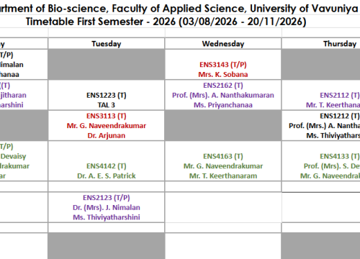
Task: Click the ENS1212 (T) Thursday cell
Action: (x=321, y=125)
